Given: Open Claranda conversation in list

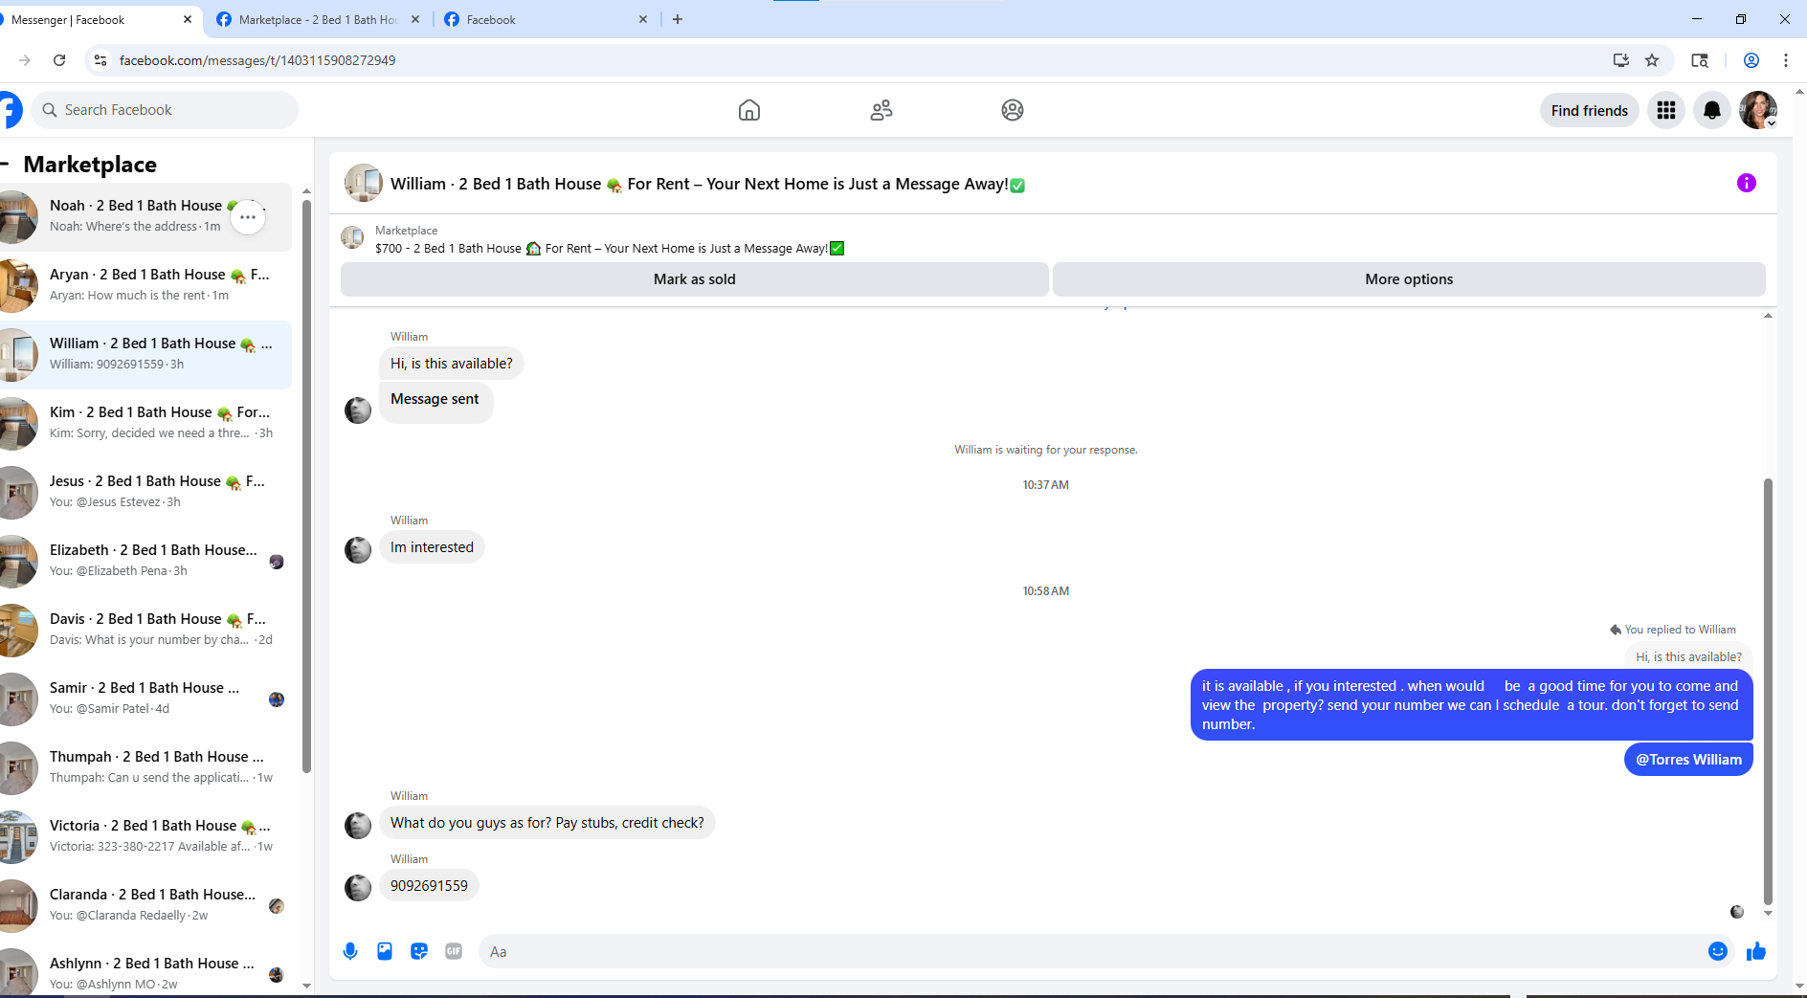Looking at the screenshot, I should click(145, 906).
